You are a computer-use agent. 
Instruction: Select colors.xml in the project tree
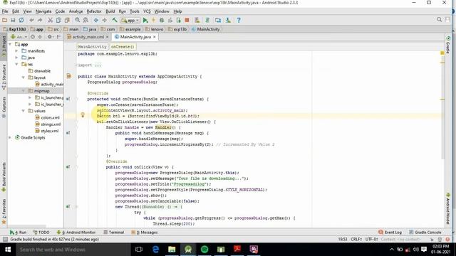48,117
